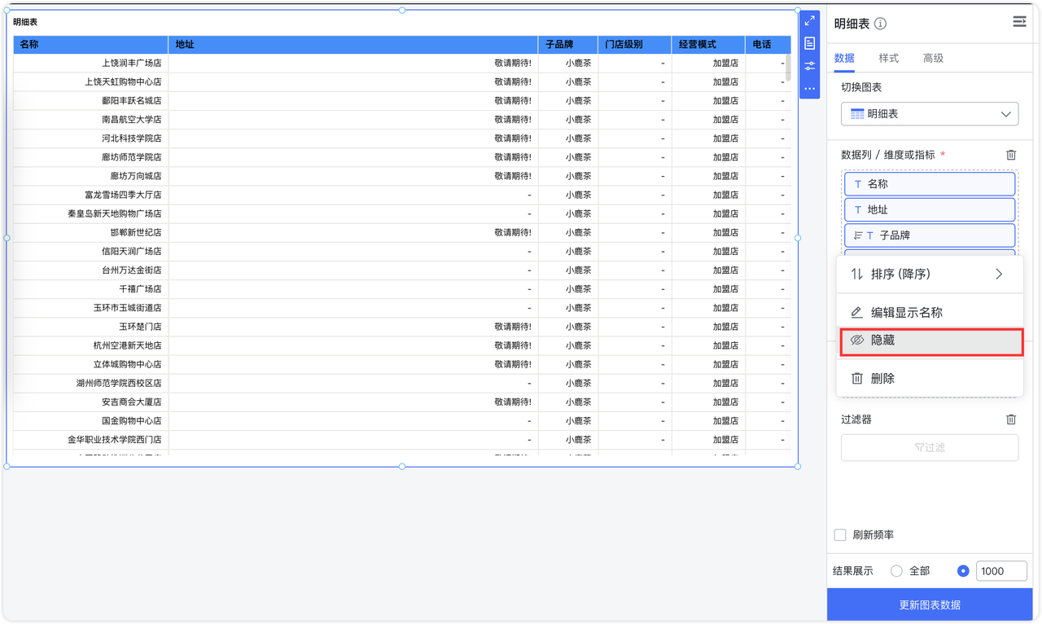This screenshot has height=624, width=1042.
Task: Click the 台州万达金街店 cell
Action: (90, 270)
